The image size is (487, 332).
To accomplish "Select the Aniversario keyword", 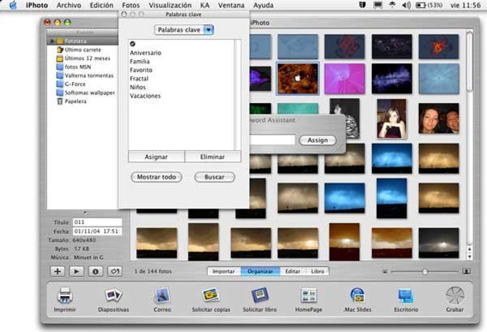I will pyautogui.click(x=145, y=53).
